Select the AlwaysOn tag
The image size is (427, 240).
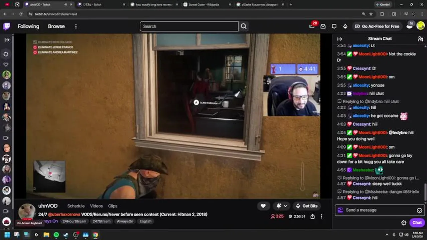coord(125,221)
